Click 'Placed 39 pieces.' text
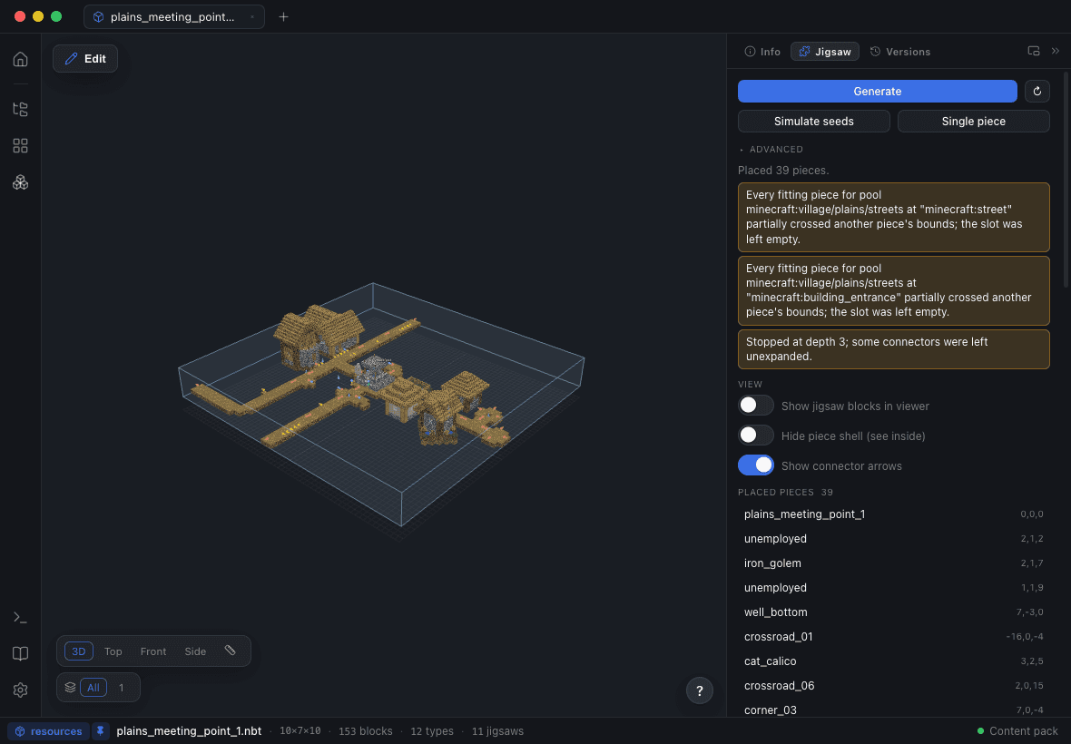Screen dimensions: 1071x744 (783, 170)
